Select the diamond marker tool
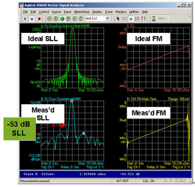Screen dimensions: 195x187 coord(131,19)
